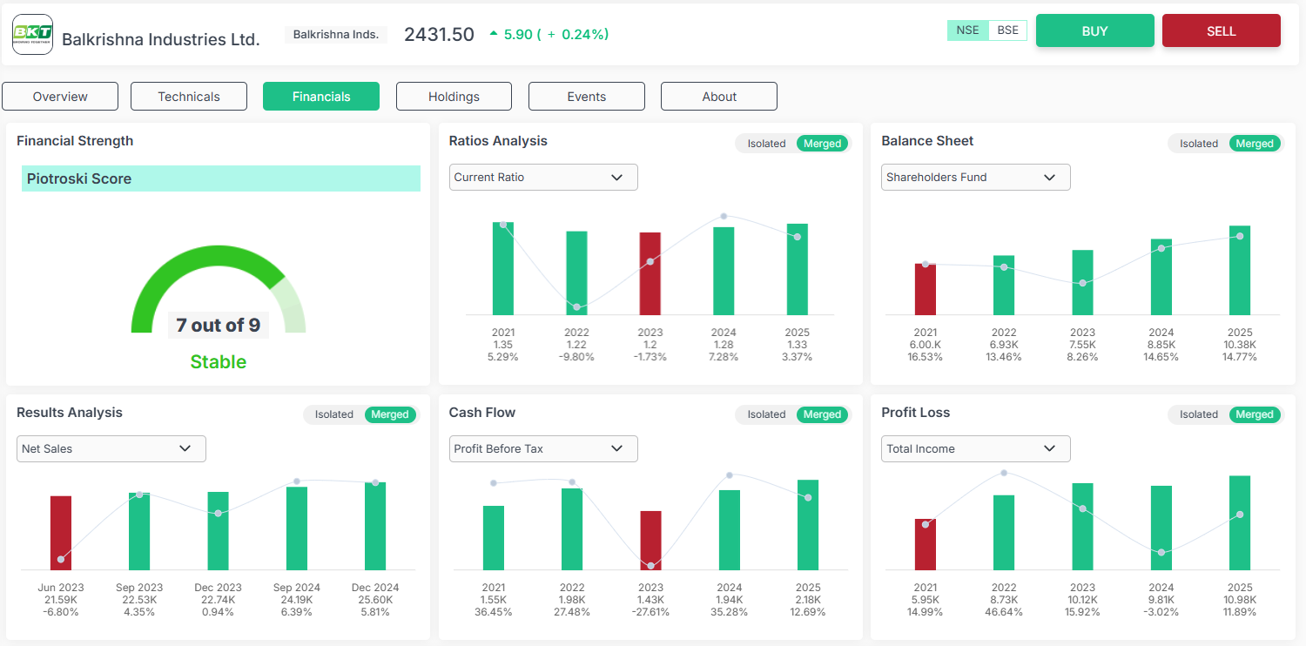The image size is (1306, 646).
Task: Click the 'Balkrishna Industries Ltd.' title
Action: (x=161, y=39)
